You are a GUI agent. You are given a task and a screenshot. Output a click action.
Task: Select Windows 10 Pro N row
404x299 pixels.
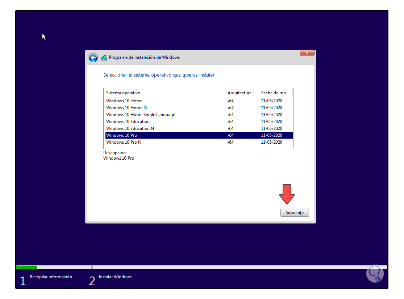pyautogui.click(x=199, y=142)
